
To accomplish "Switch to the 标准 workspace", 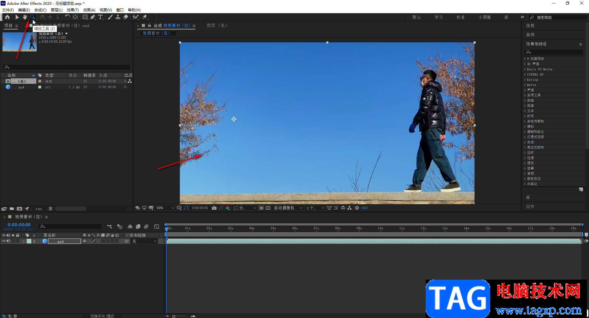I will 460,17.
